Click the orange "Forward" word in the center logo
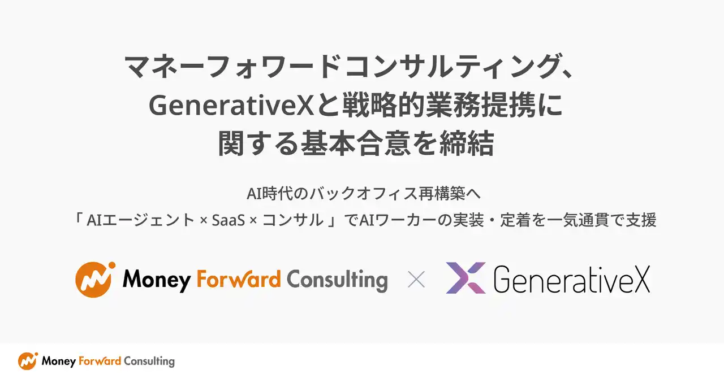The height and width of the screenshot is (379, 724). (x=238, y=279)
